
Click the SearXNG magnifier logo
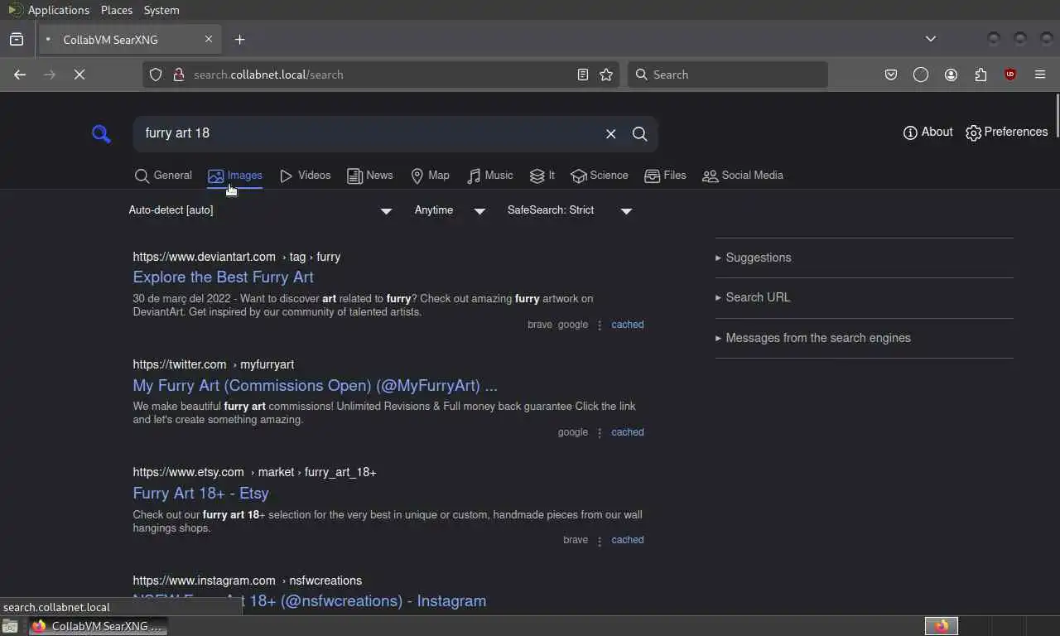101,133
